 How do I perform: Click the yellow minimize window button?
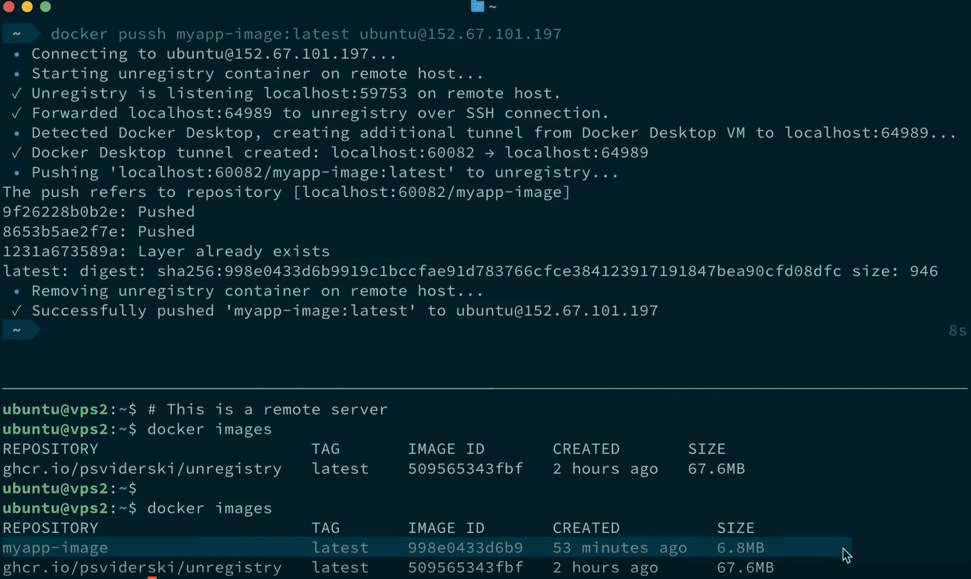pos(27,7)
